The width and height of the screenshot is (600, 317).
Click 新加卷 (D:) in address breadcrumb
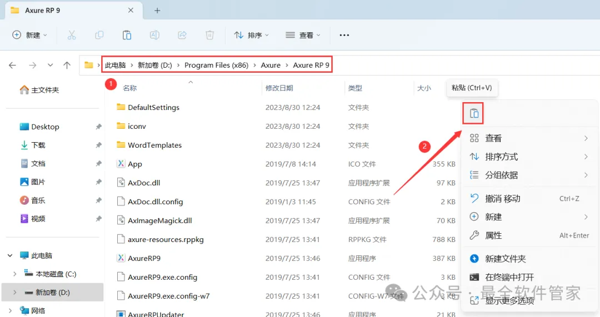click(x=155, y=66)
